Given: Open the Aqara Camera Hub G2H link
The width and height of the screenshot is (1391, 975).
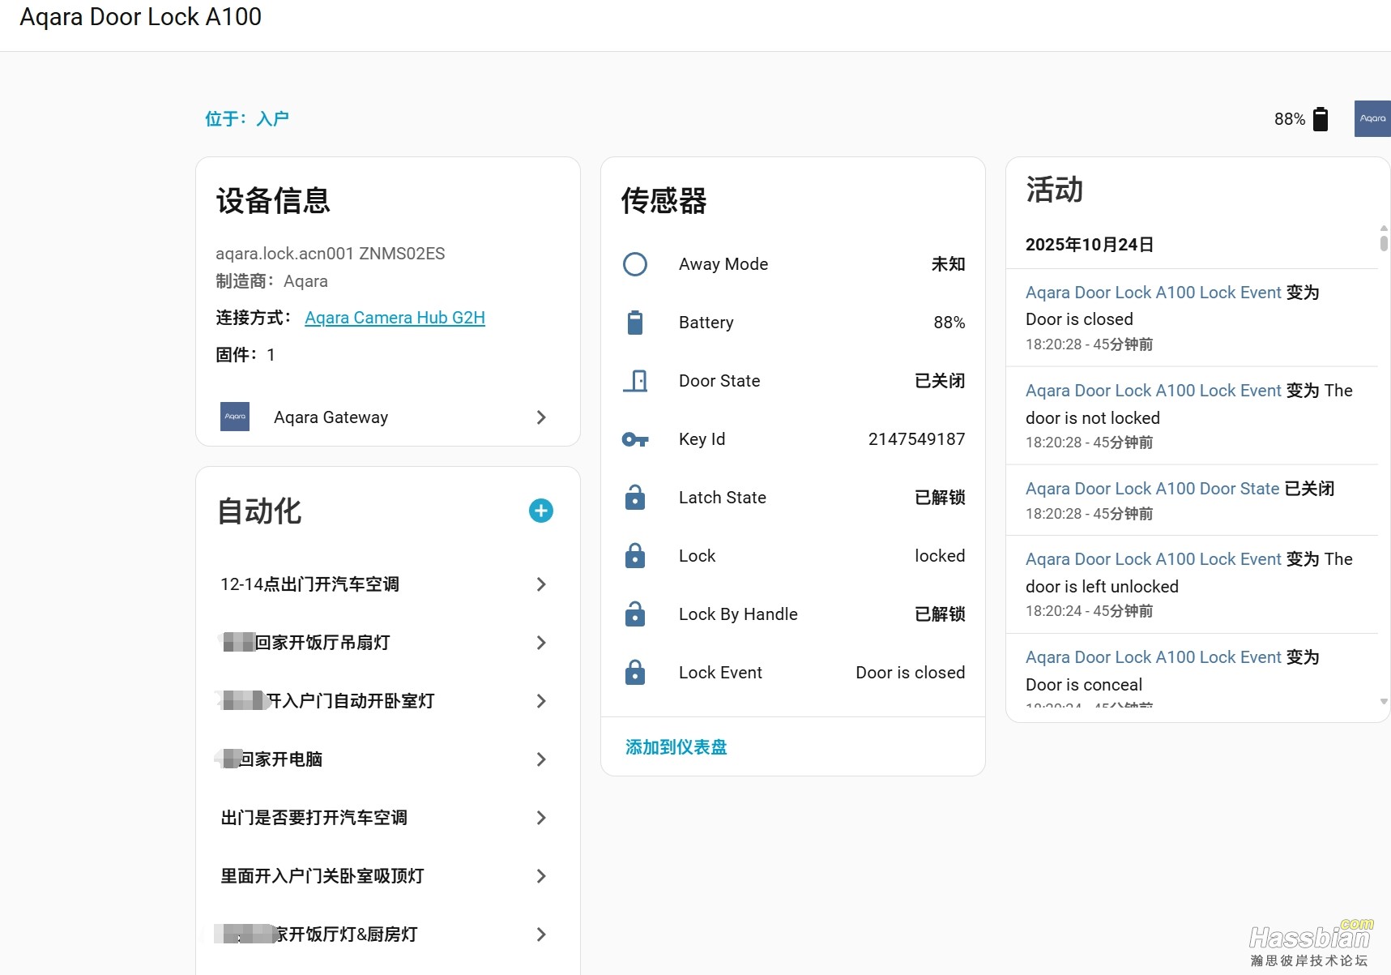Looking at the screenshot, I should 395,318.
